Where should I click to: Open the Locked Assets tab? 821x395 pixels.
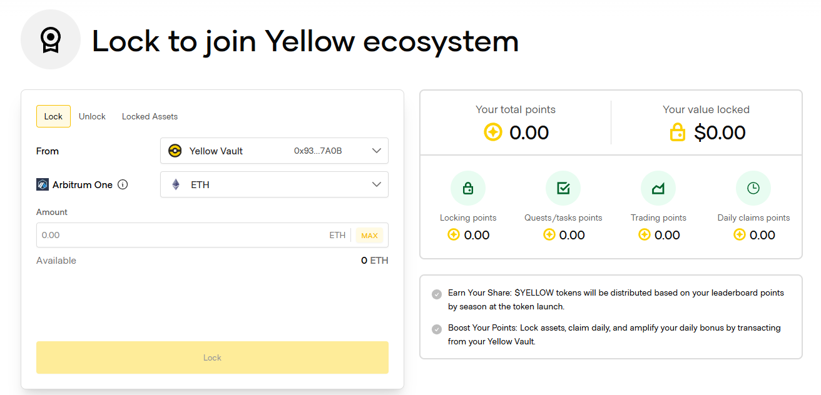click(x=150, y=116)
